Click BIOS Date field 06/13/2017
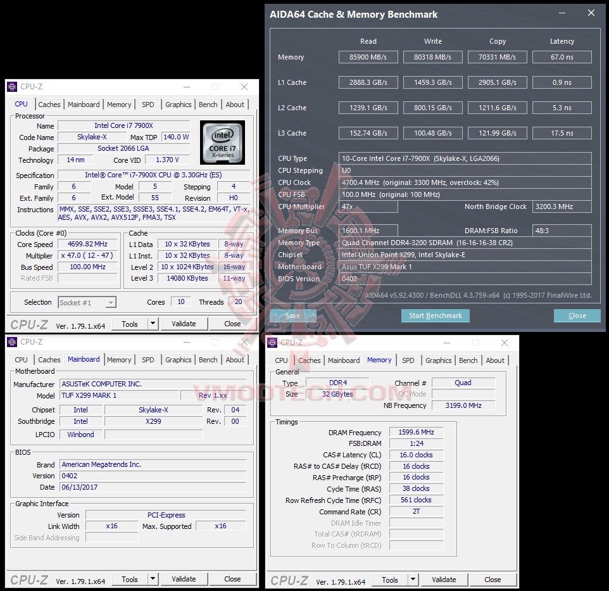The image size is (609, 591). click(x=153, y=487)
